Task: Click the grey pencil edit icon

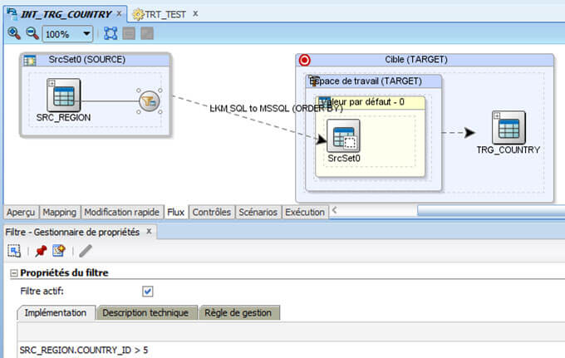Action: (86, 251)
